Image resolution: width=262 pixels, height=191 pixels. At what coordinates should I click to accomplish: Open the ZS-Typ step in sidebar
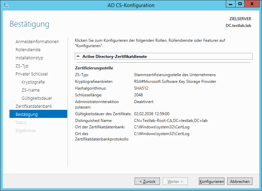22,66
